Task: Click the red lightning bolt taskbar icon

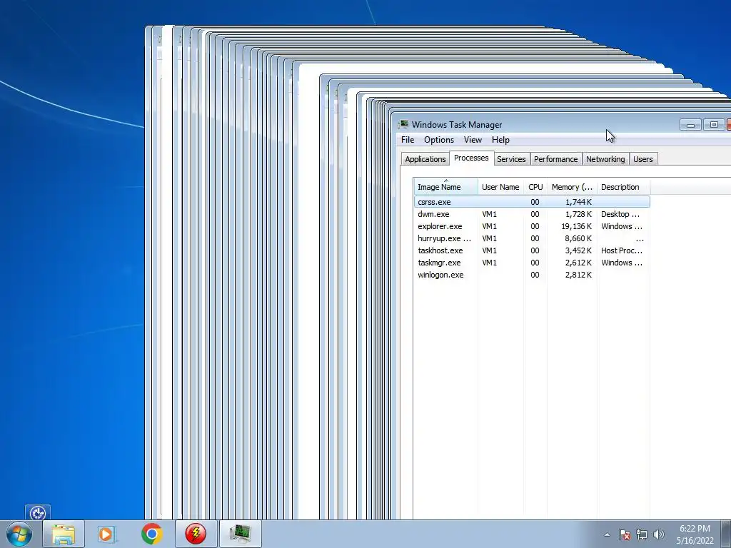Action: [x=196, y=534]
